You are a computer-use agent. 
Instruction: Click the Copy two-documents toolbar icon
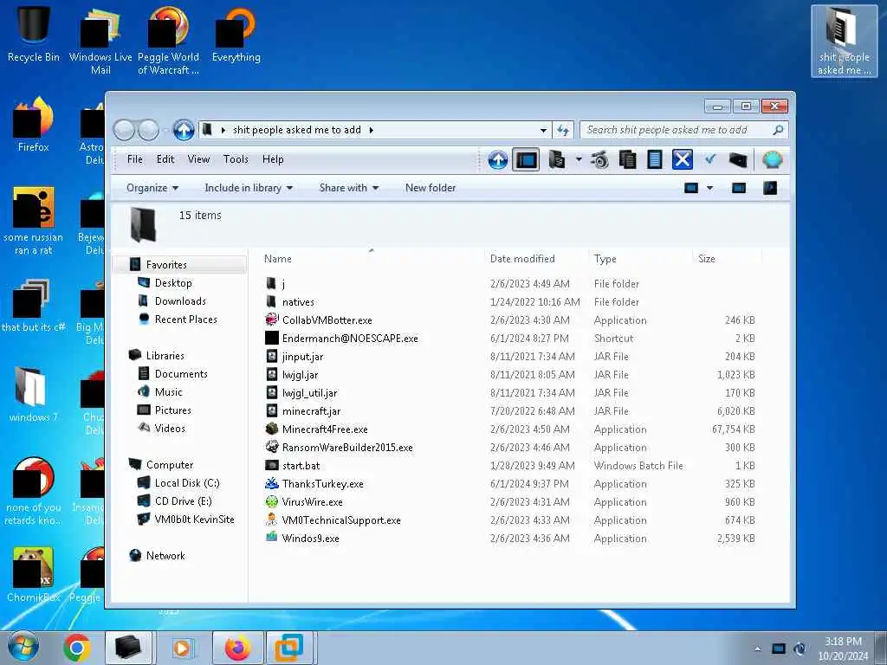[627, 160]
